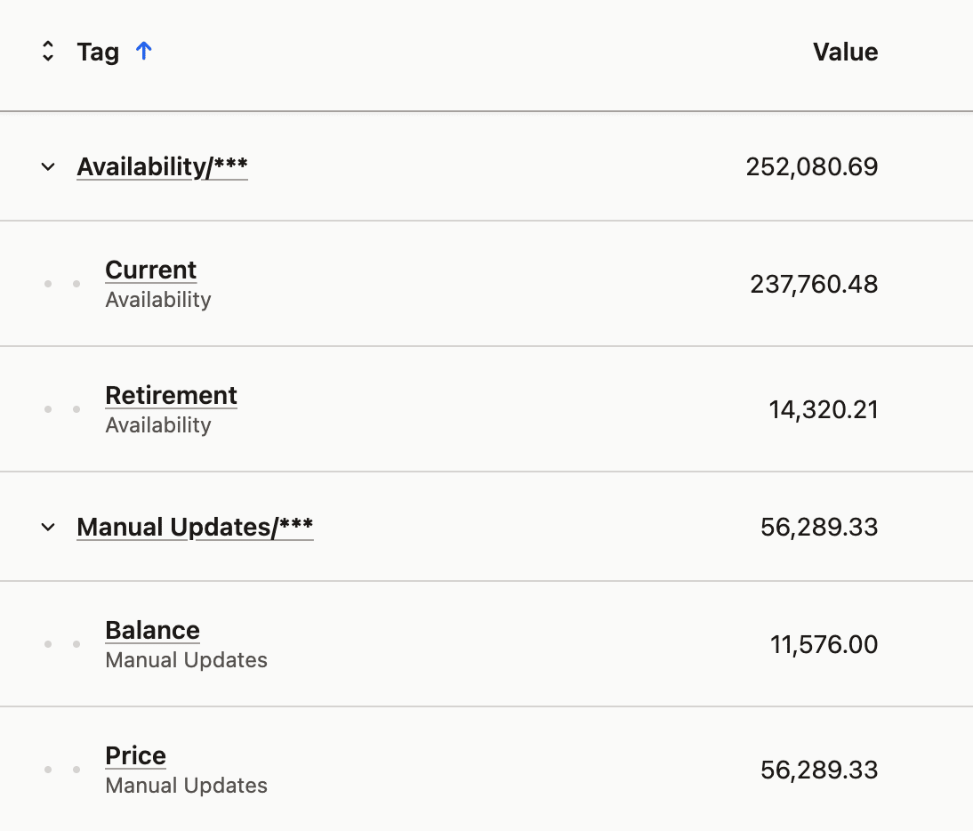Viewport: 973px width, 831px height.
Task: Click the indent dots beside Current row
Action: 62,284
